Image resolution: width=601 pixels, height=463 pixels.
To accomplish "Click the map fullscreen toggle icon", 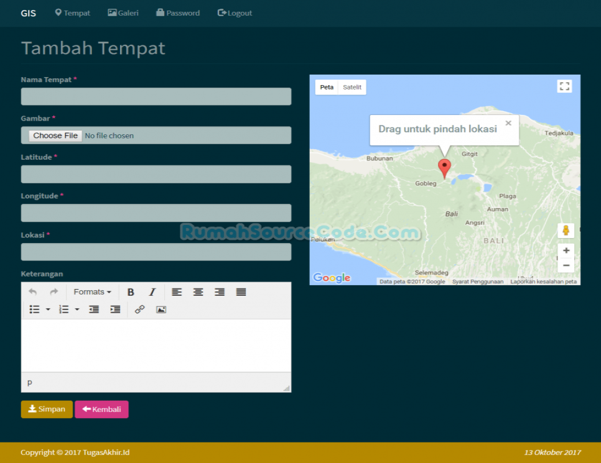I will click(x=564, y=86).
